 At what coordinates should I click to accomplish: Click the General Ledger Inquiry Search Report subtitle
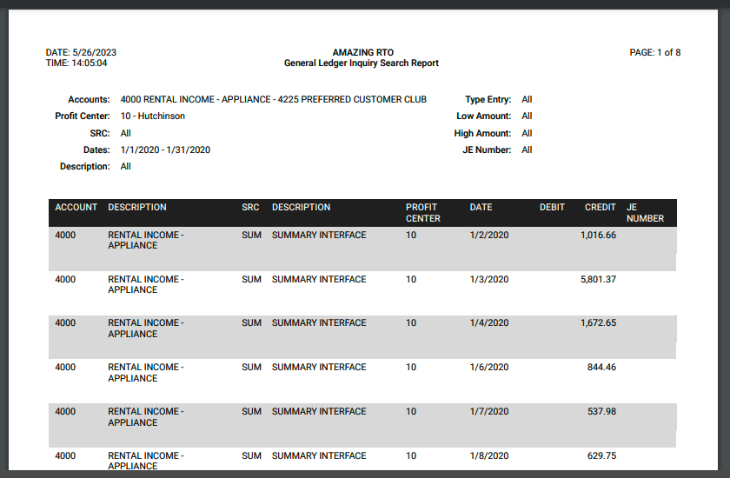[x=362, y=63]
